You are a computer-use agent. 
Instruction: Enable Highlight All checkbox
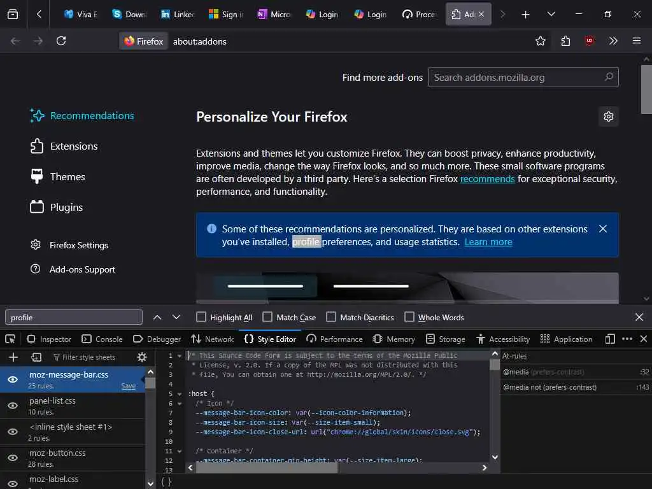(201, 317)
